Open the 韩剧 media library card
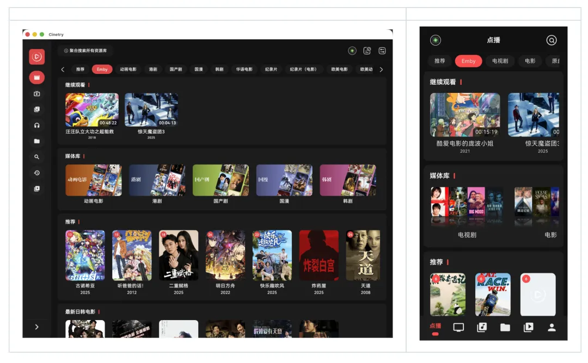Screen dimensions: 588x363 point(347,180)
